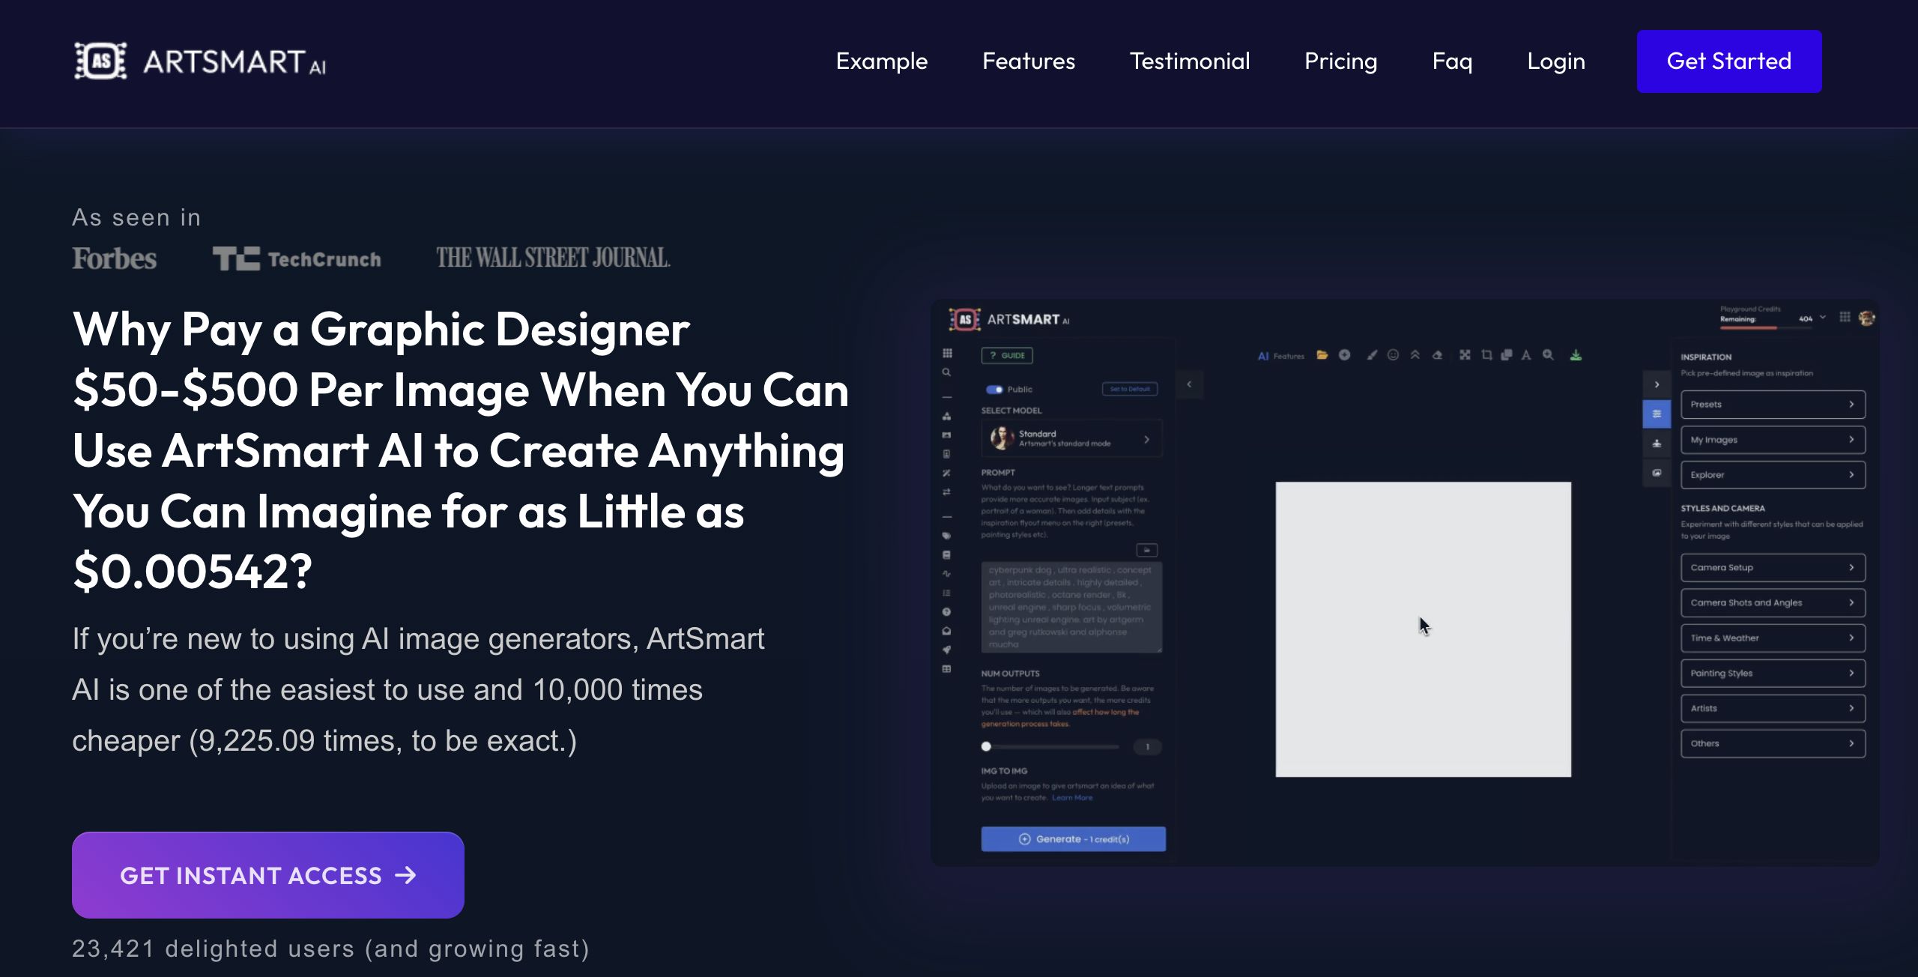Expand the Presets inspiration option
Viewport: 1918px width, 977px height.
[1772, 405]
